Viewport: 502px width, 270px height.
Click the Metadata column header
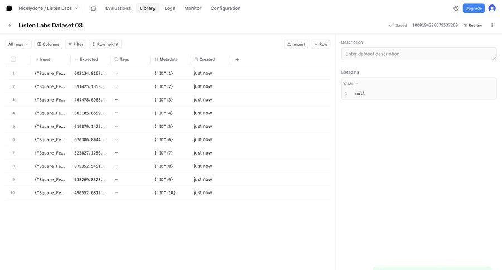click(x=166, y=59)
